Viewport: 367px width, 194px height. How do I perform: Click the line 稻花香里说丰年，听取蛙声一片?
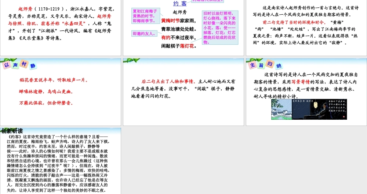(x=53, y=80)
